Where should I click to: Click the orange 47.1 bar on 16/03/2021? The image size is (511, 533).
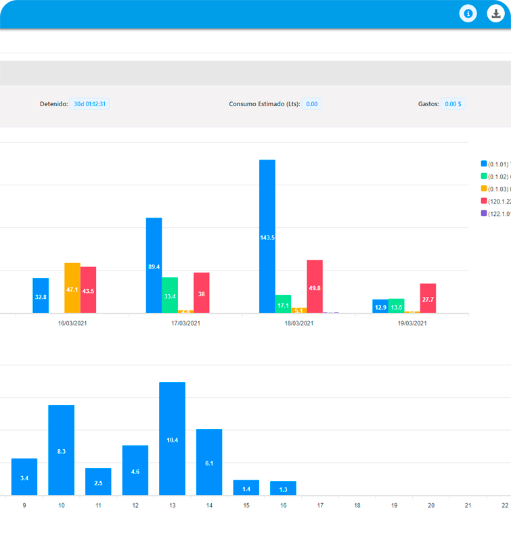coord(72,288)
